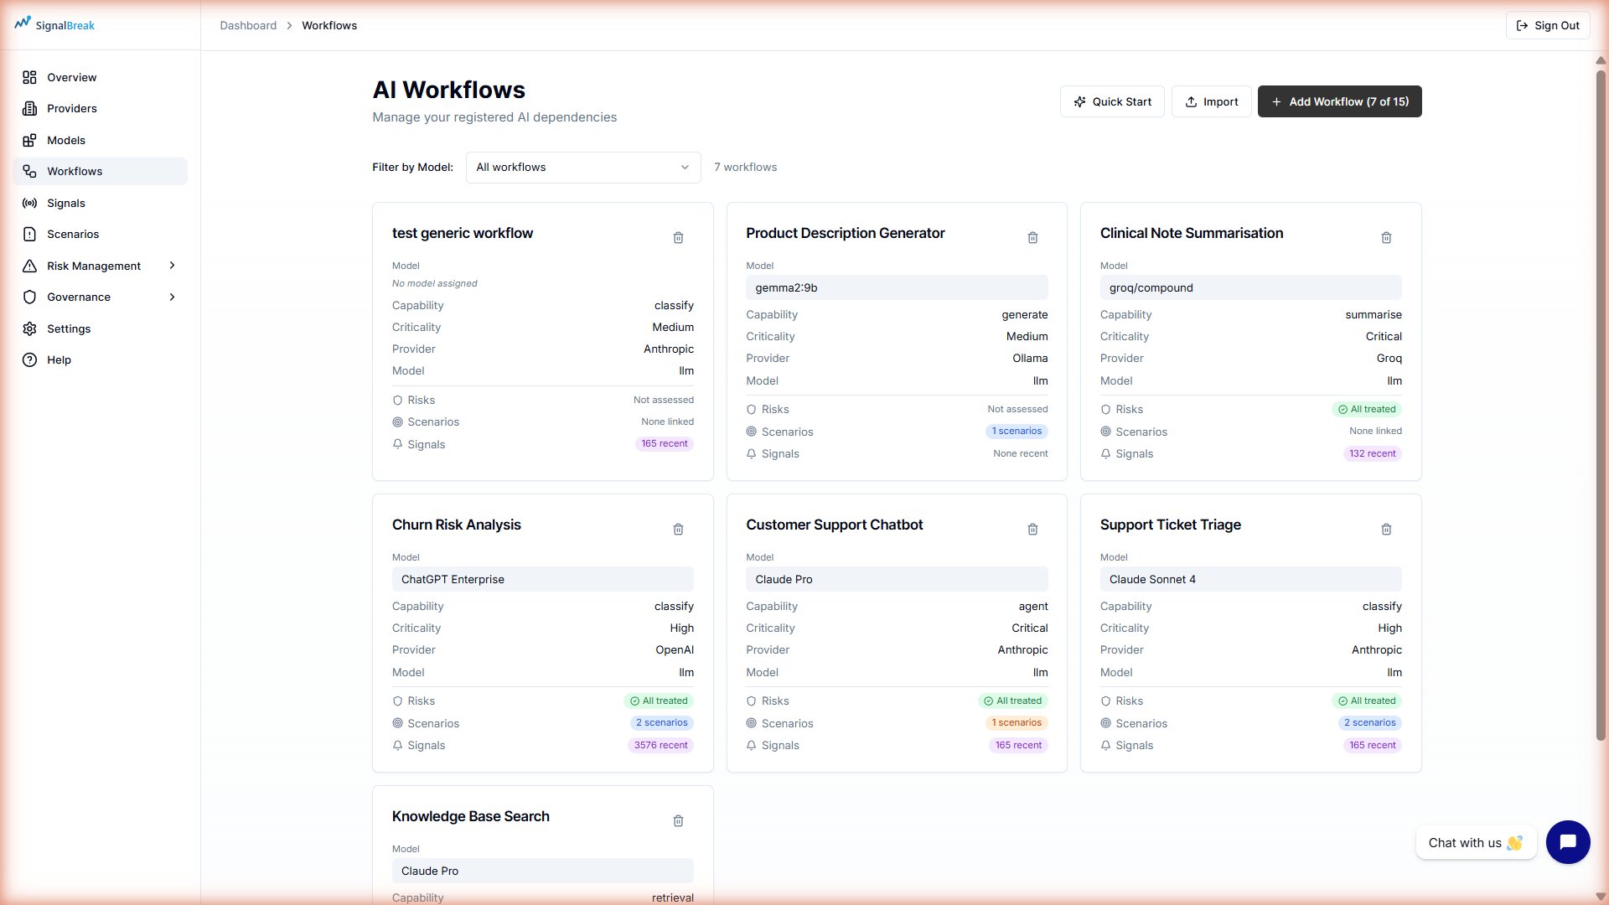
Task: Click the trash icon on Customer Support Chatbot
Action: click(x=1032, y=529)
